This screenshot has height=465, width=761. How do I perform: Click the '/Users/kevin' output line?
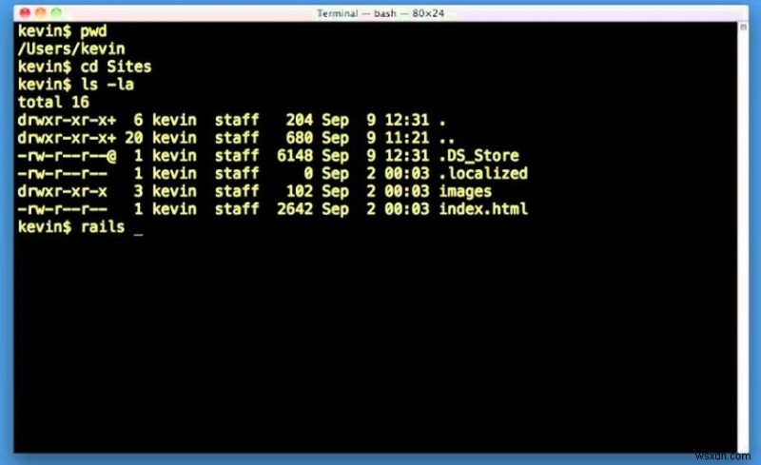(71, 49)
